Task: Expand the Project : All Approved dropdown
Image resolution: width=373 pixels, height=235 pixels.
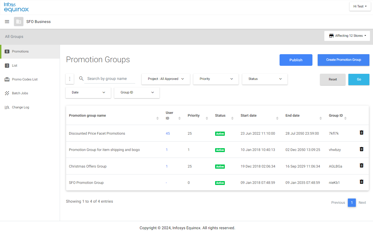Action: click(166, 79)
